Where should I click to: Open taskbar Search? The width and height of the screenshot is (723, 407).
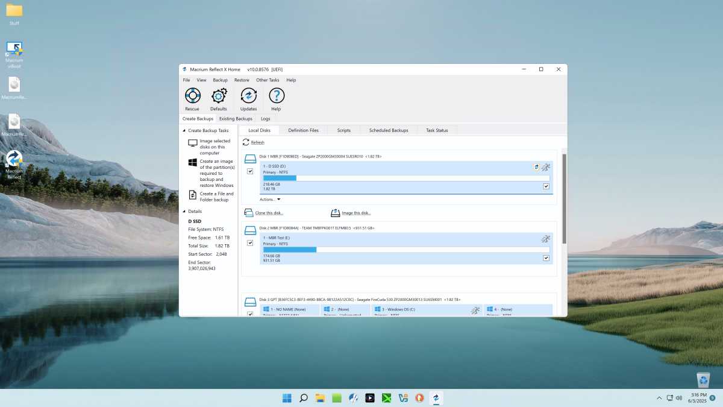pos(304,398)
